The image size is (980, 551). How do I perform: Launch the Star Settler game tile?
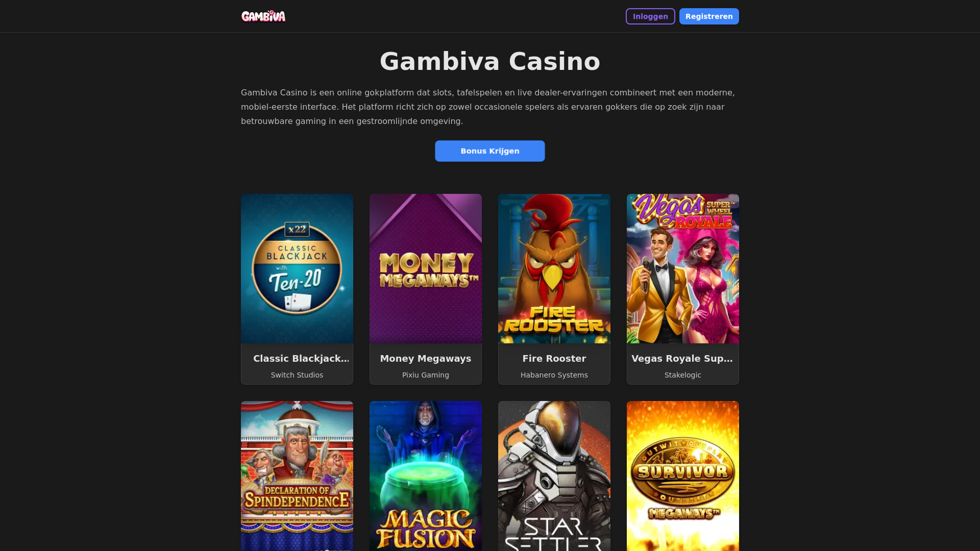554,476
